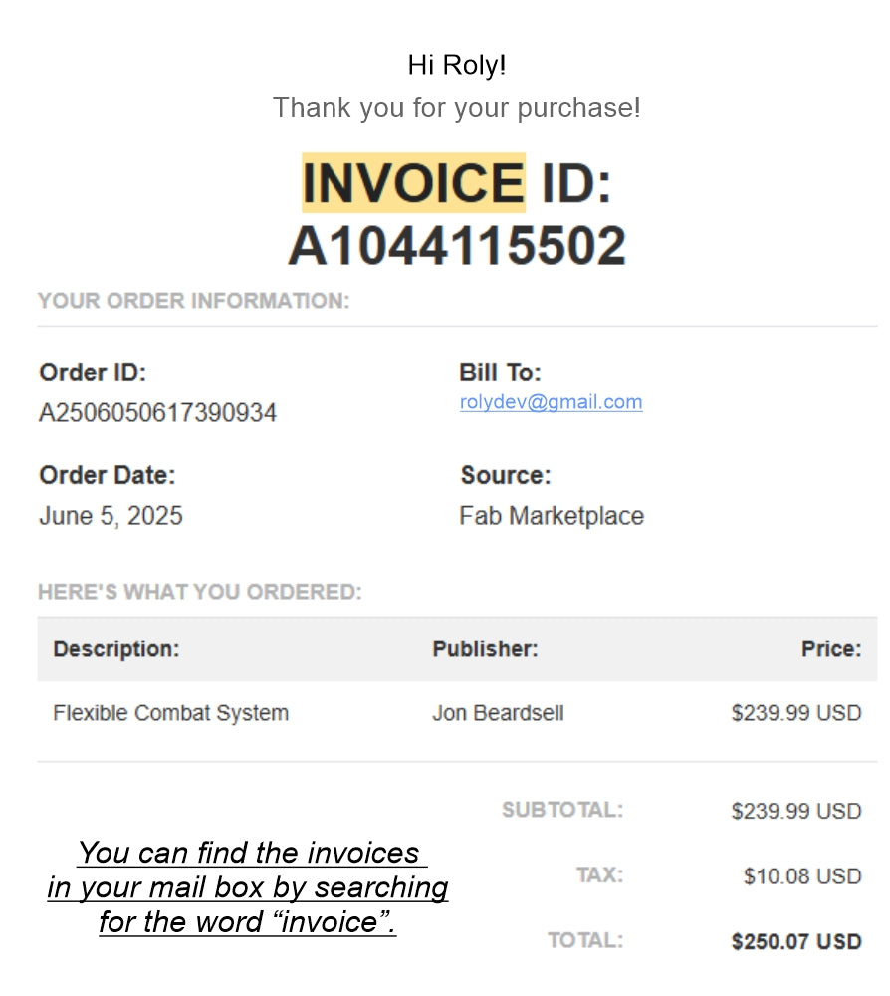Click the Price column header
890x996 pixels.
point(831,648)
